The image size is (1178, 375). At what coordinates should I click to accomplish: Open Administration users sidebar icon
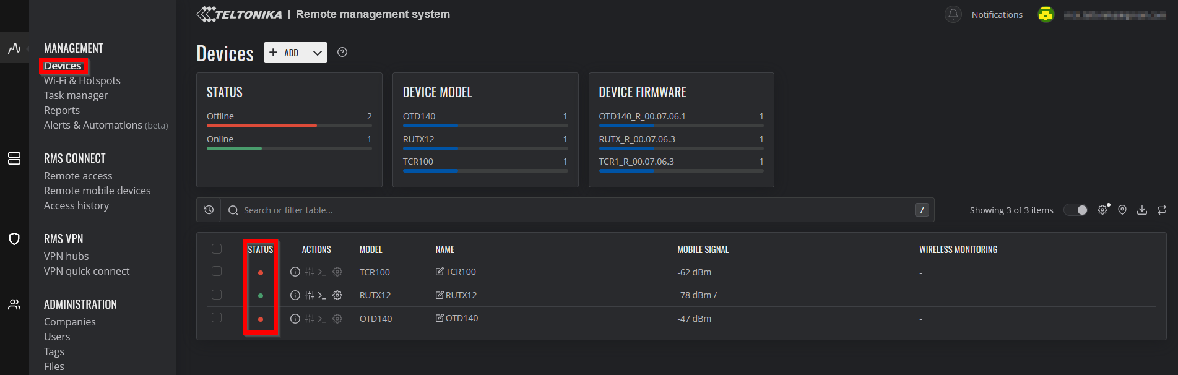(14, 304)
